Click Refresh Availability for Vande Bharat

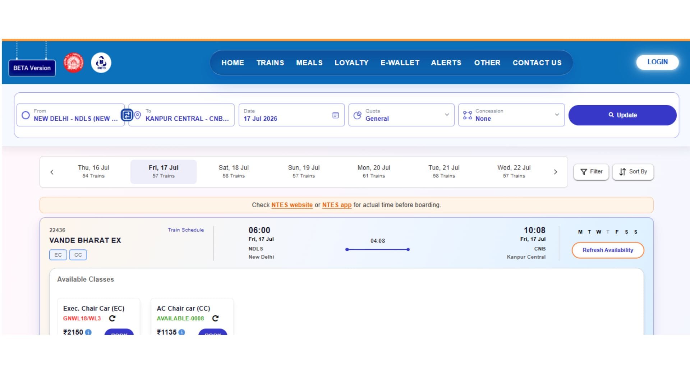608,250
